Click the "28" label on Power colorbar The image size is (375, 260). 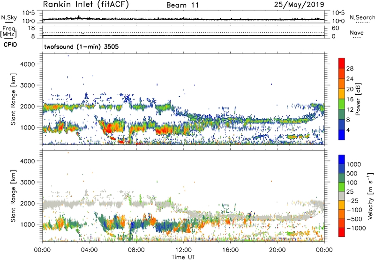(x=350, y=69)
